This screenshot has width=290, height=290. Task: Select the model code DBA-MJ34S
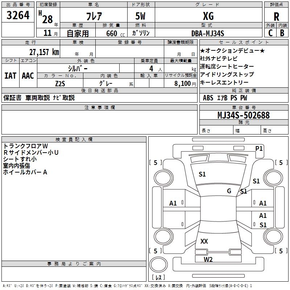(x=208, y=33)
